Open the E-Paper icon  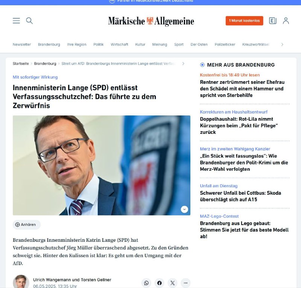pyautogui.click(x=272, y=21)
